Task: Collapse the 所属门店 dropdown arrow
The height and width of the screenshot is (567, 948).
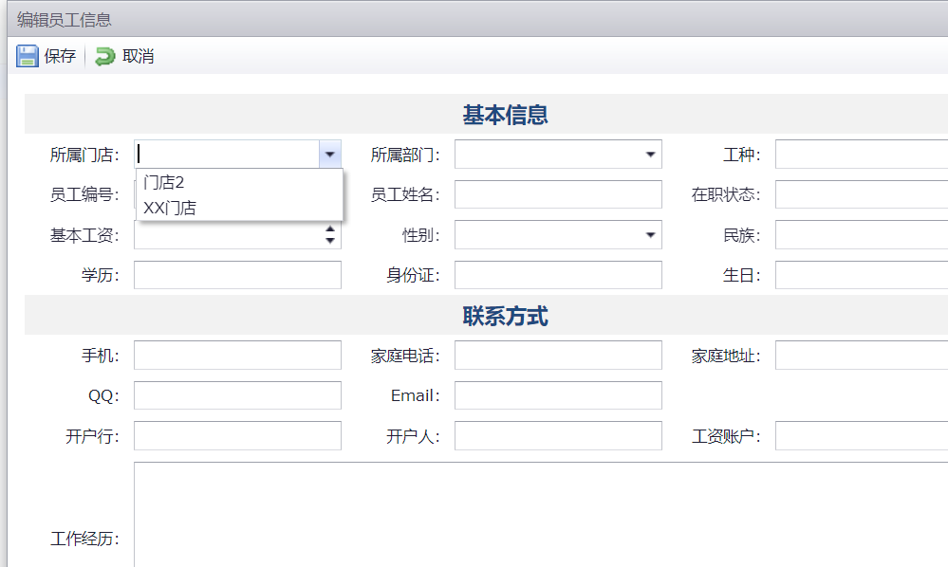Action: point(330,154)
